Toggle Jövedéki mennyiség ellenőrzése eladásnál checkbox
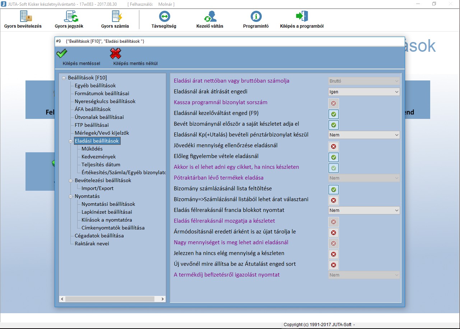 tap(333, 147)
